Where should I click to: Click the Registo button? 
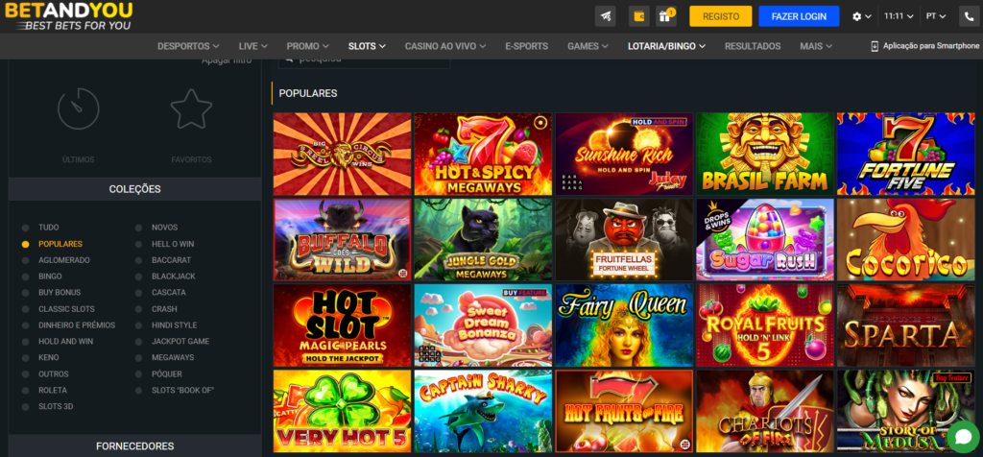click(721, 16)
